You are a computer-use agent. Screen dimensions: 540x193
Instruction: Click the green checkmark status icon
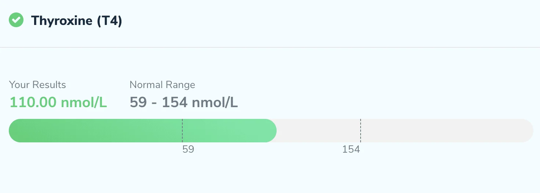[x=16, y=20]
